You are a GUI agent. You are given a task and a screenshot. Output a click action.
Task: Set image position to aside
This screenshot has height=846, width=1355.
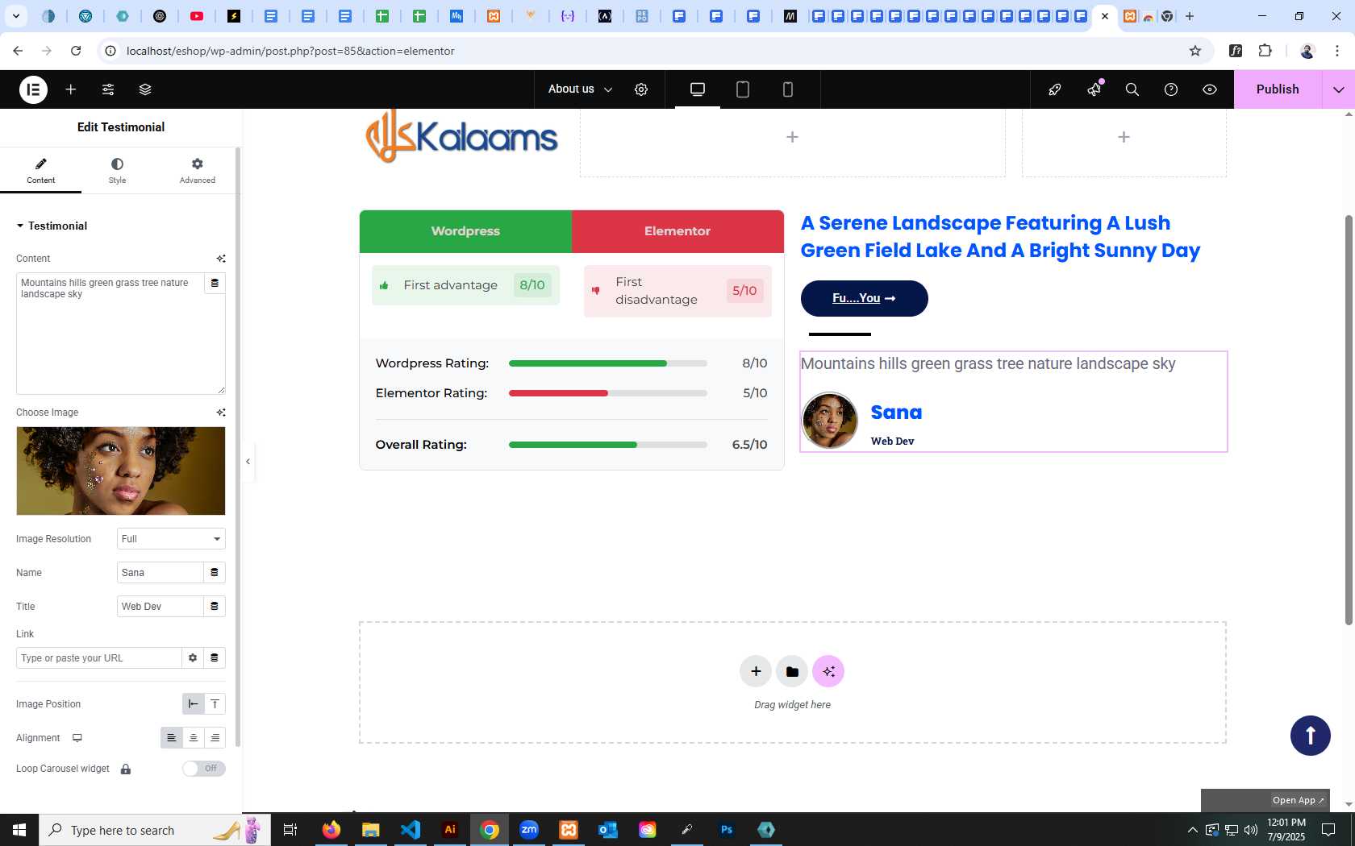tap(193, 704)
